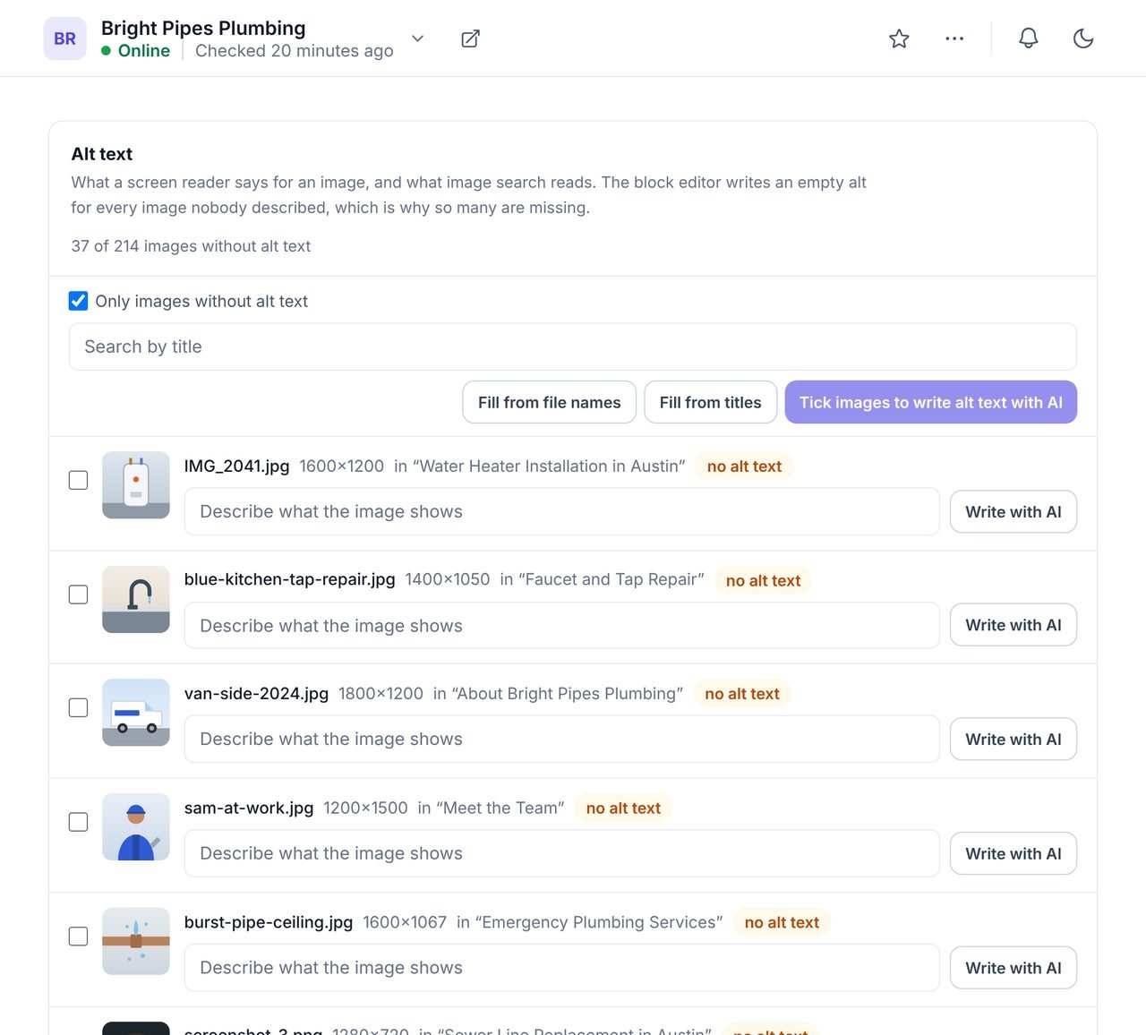The height and width of the screenshot is (1035, 1146).
Task: Open the three-dots more options menu
Action: pos(954,38)
